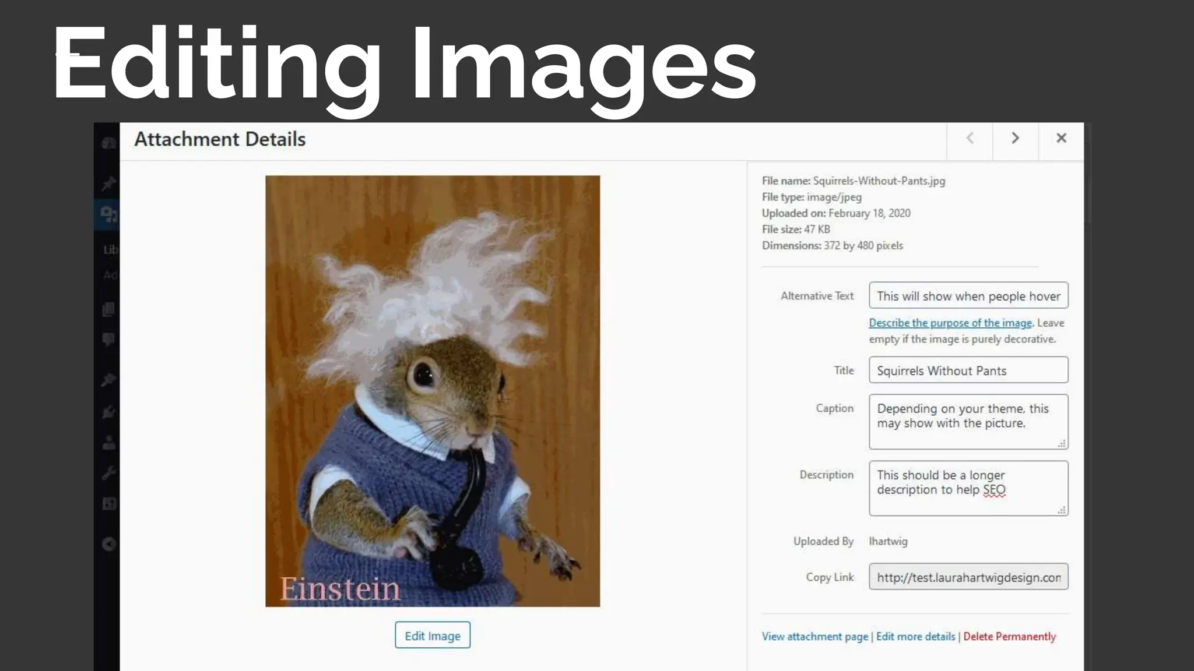The image size is (1194, 671).
Task: Focus the Title field 'Squirrels Without Pants'
Action: 968,370
